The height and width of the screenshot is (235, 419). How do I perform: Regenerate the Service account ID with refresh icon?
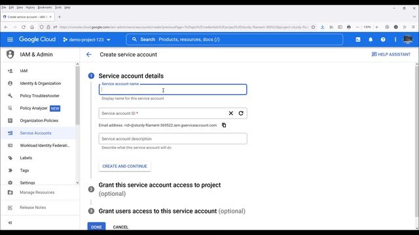[x=241, y=113]
